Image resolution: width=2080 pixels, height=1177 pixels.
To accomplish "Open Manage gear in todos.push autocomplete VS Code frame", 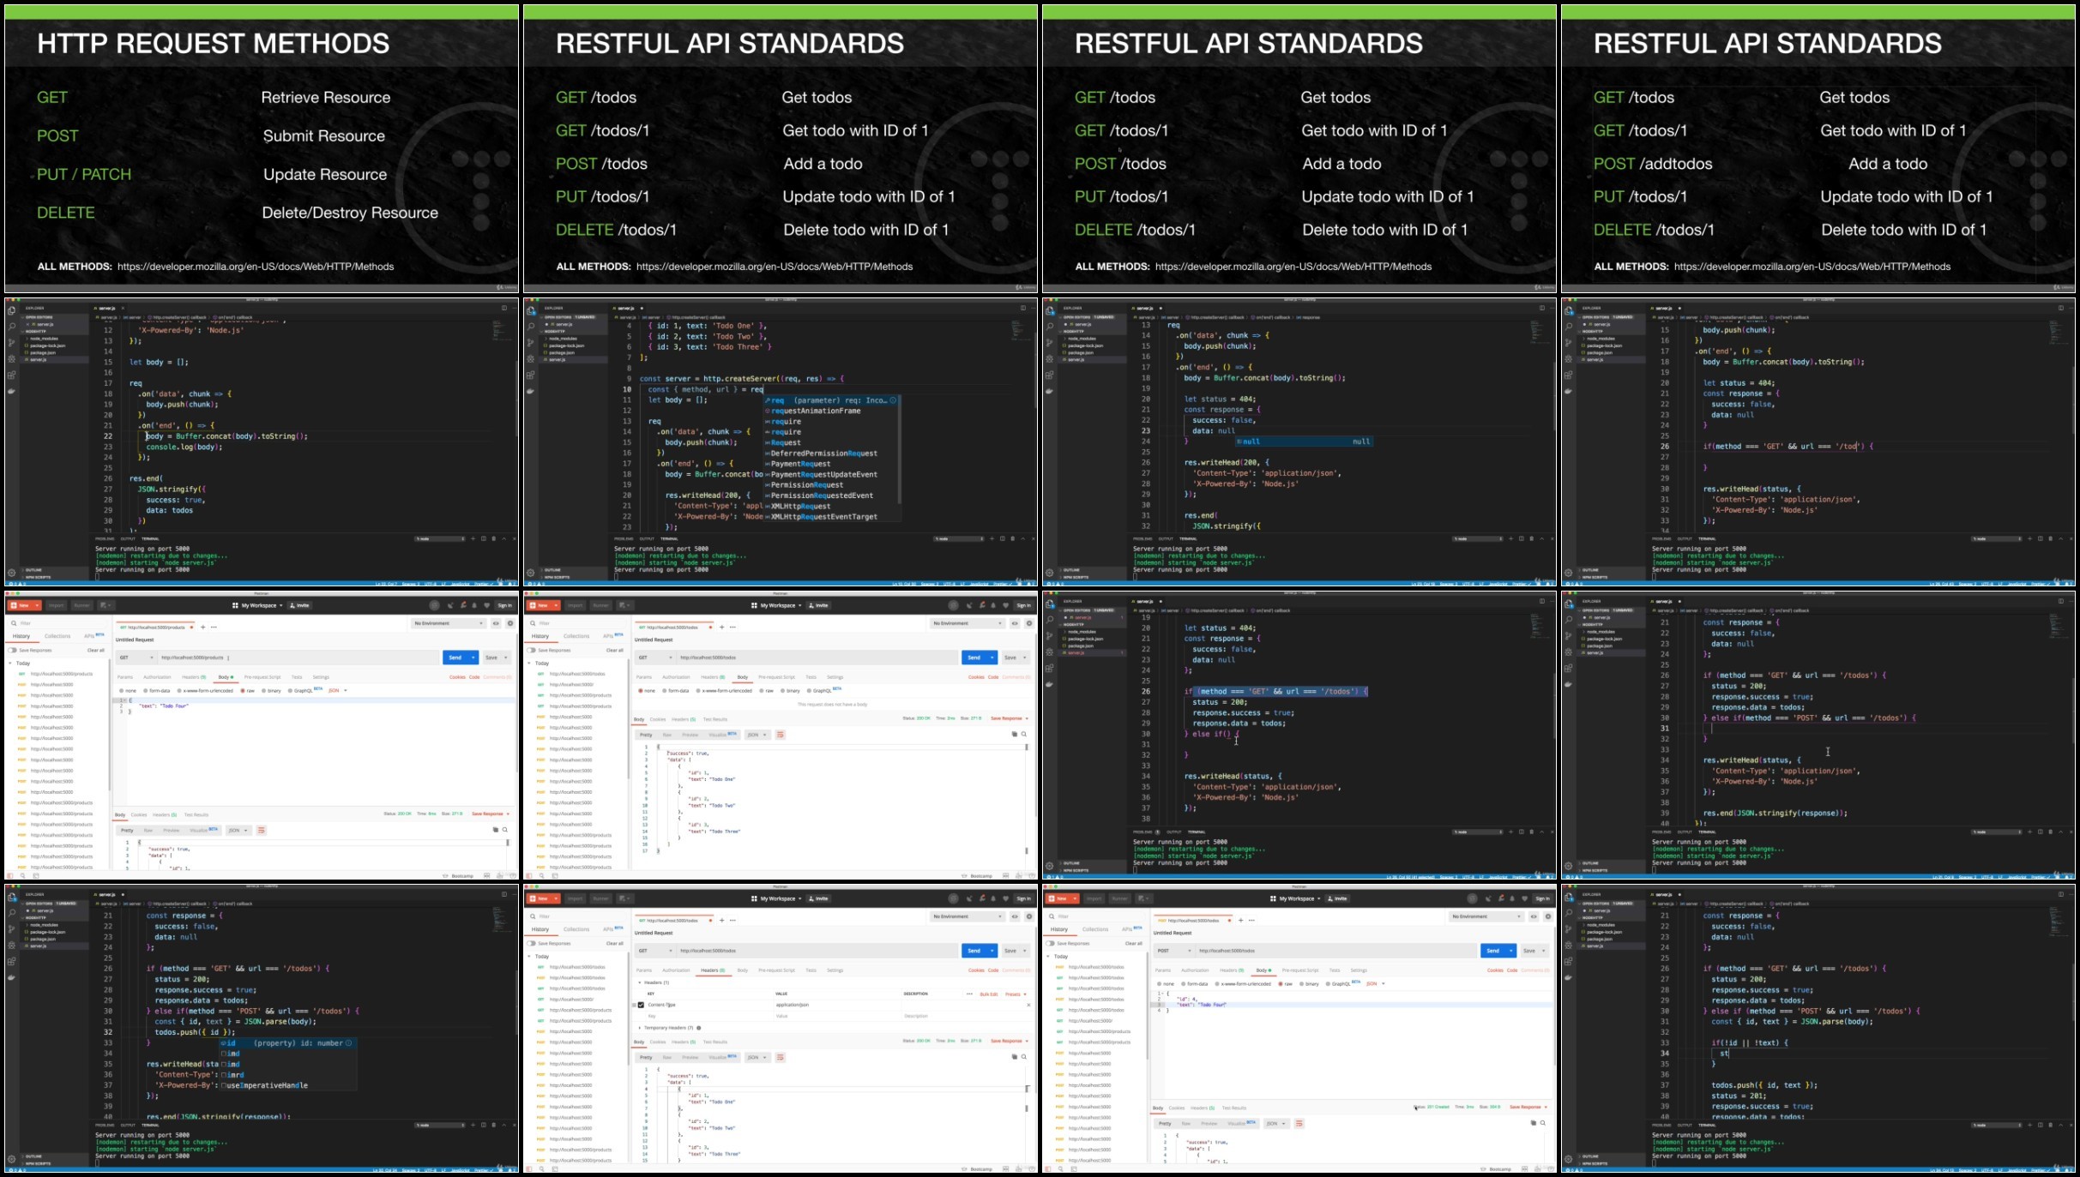I will [x=11, y=1158].
